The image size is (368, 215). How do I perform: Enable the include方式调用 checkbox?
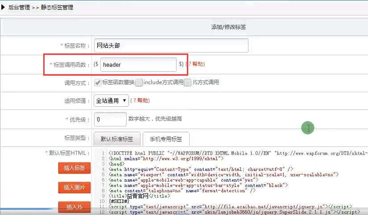click(139, 82)
